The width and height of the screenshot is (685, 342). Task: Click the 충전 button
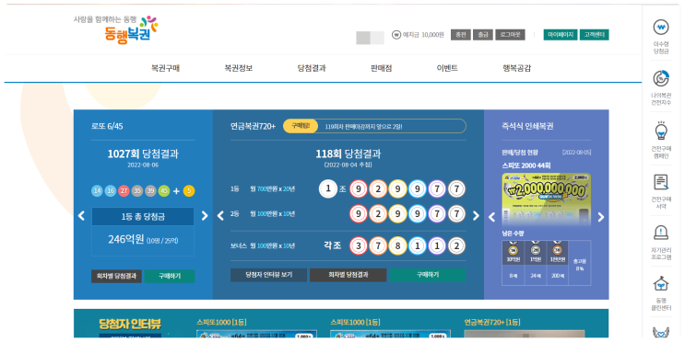(460, 34)
